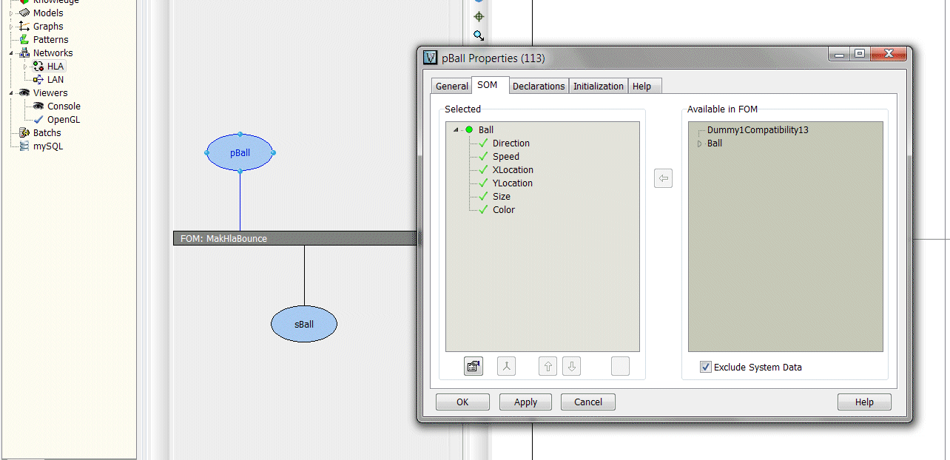Click the properties icon below Selected list
Viewport: 950px width, 460px height.
tap(474, 366)
